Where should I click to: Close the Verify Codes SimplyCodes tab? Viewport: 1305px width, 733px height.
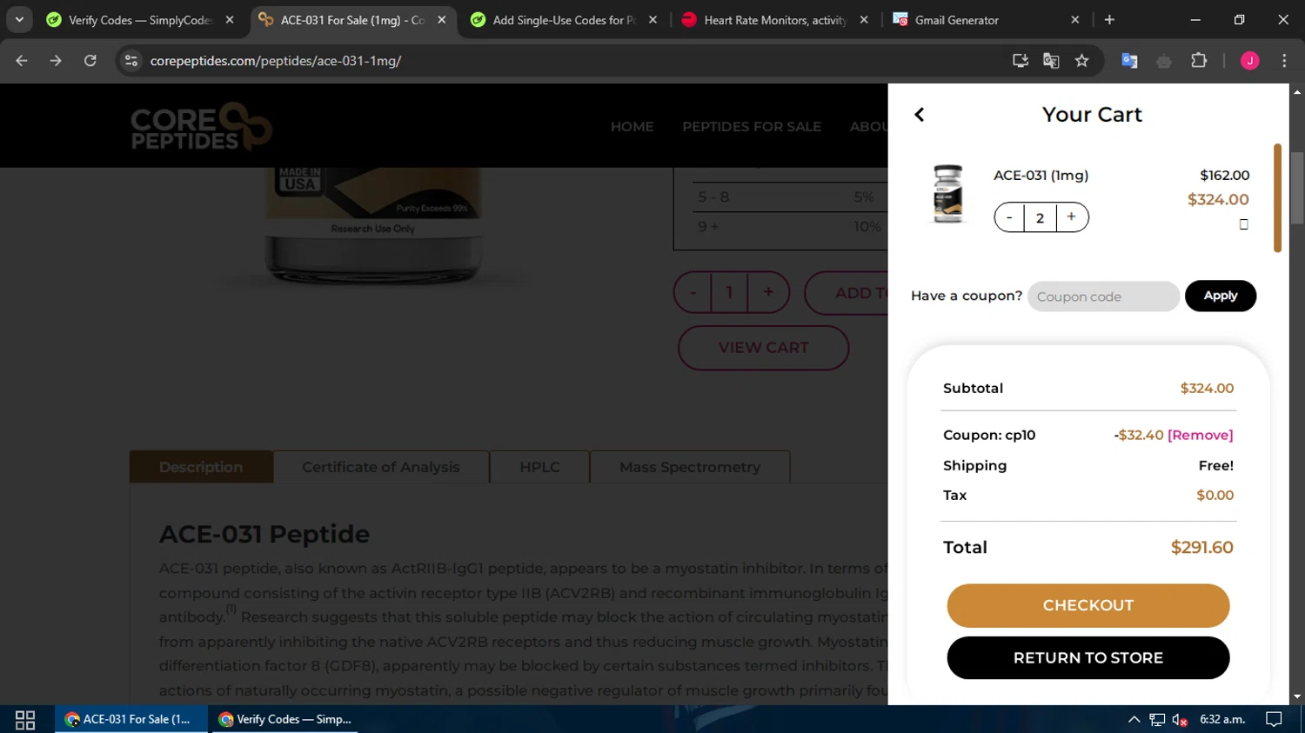coord(230,20)
